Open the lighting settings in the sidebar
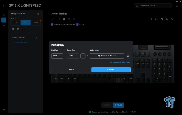182x115 pixels. pyautogui.click(x=4, y=14)
